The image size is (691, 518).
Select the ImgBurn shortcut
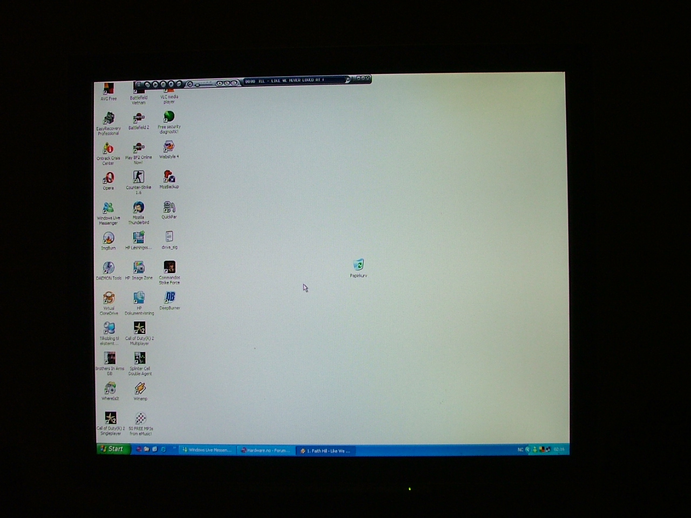point(109,241)
